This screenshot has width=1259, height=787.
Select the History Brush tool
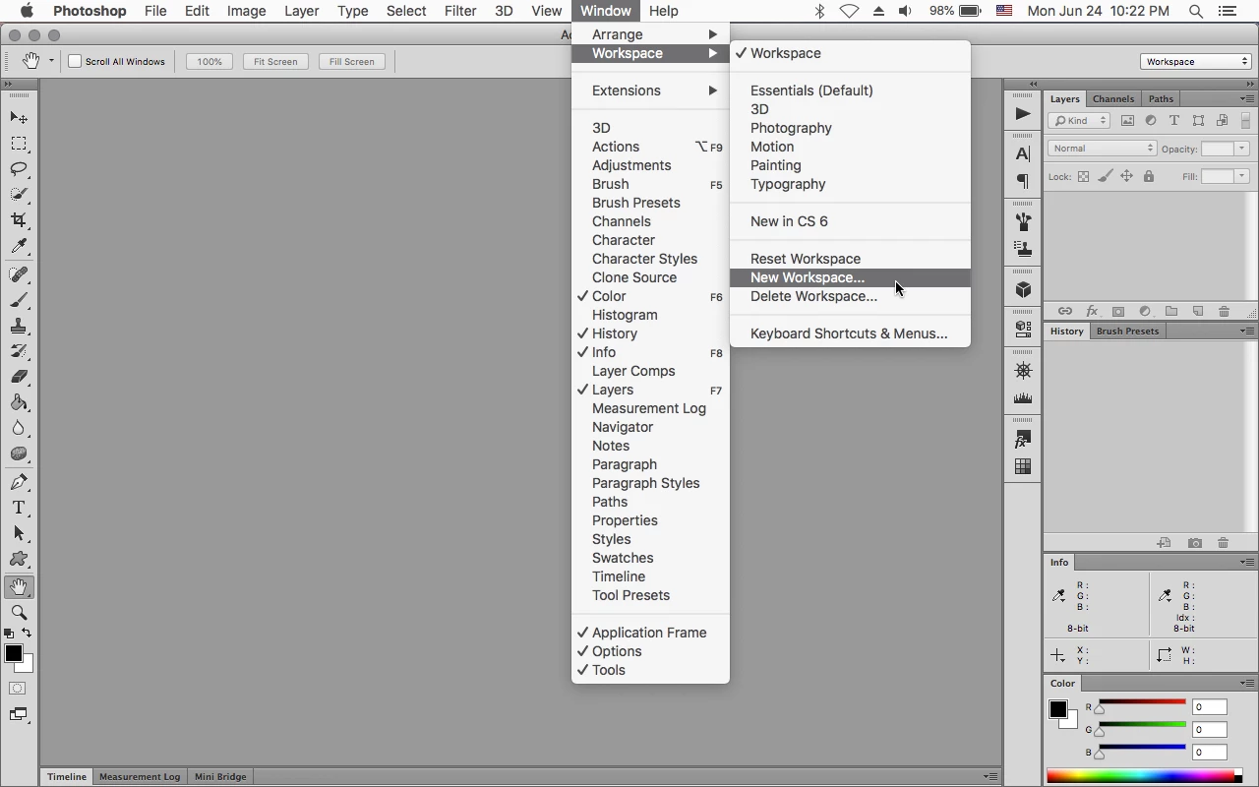pos(19,351)
